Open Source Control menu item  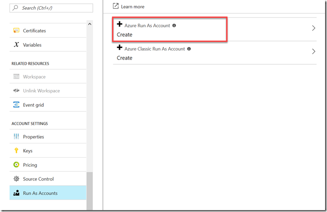point(48,179)
